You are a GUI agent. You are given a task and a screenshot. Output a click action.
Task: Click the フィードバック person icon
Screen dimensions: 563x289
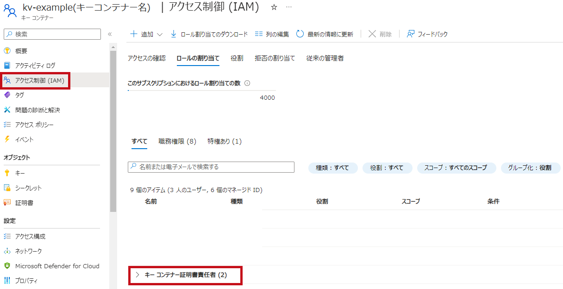click(x=410, y=34)
